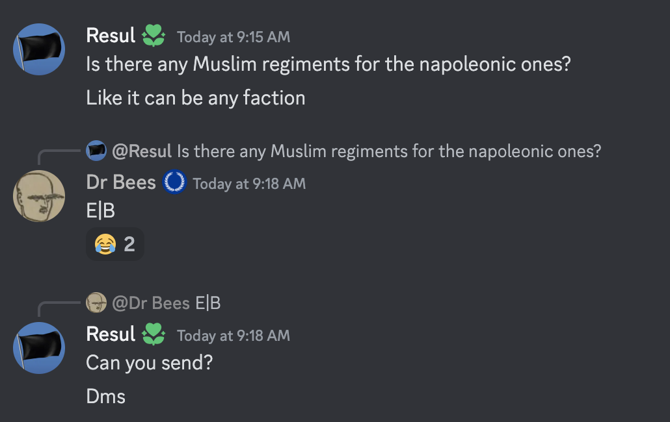Click the timestamp next to Dr Bees' name

point(249,184)
